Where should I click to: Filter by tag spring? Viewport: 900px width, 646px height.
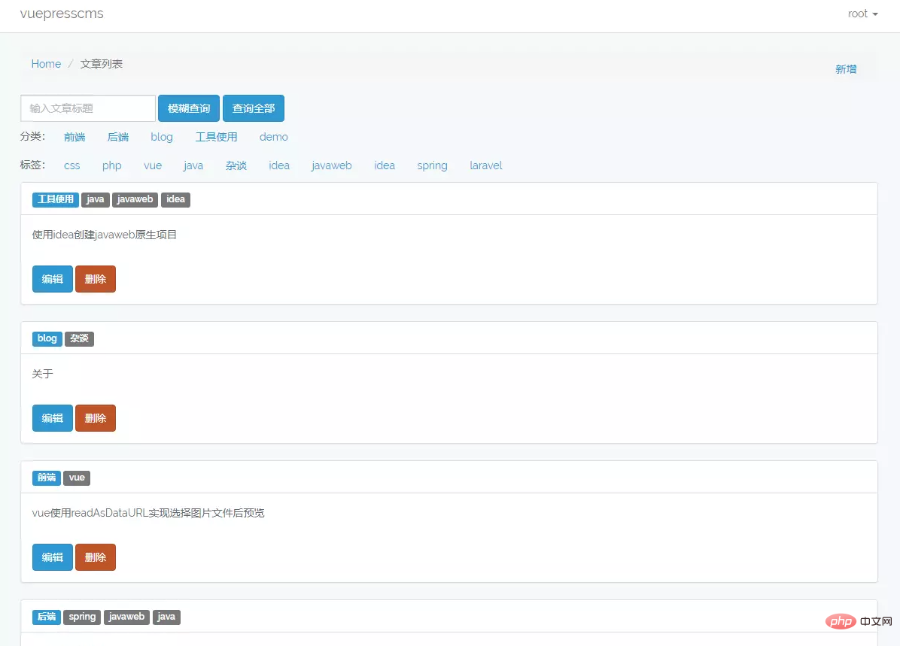(432, 165)
